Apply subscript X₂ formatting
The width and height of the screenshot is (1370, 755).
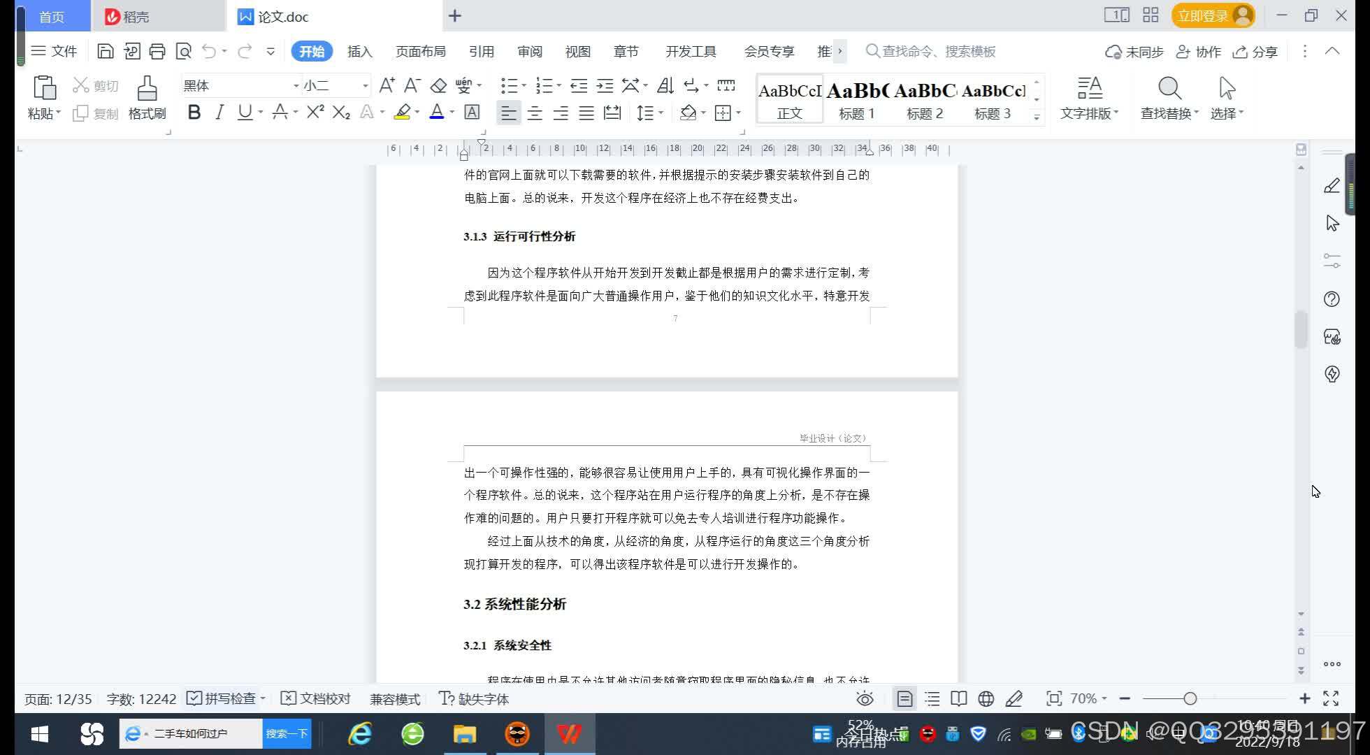(341, 112)
